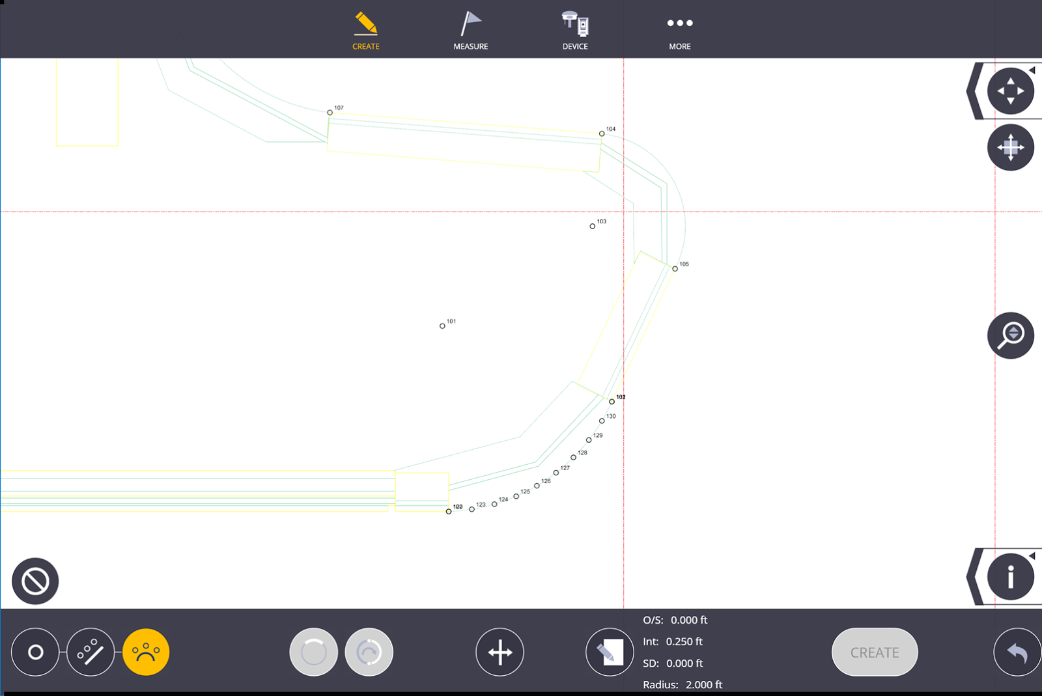Select the points-along-line tool
1042x696 pixels.
91,651
